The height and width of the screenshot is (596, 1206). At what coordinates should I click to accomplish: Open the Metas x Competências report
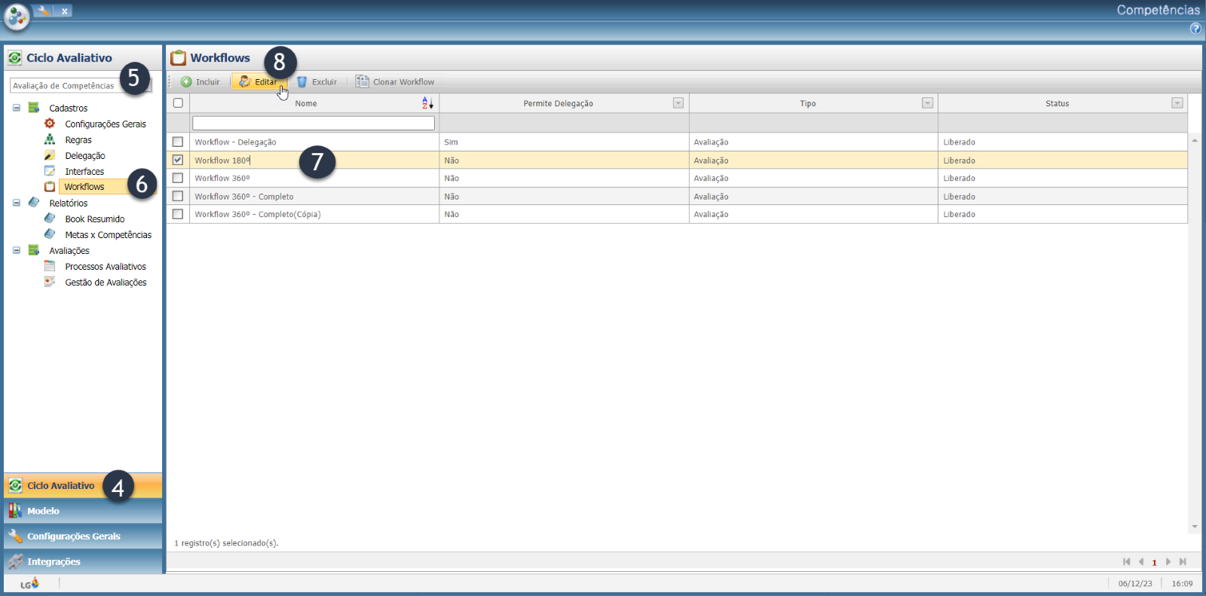(x=109, y=235)
